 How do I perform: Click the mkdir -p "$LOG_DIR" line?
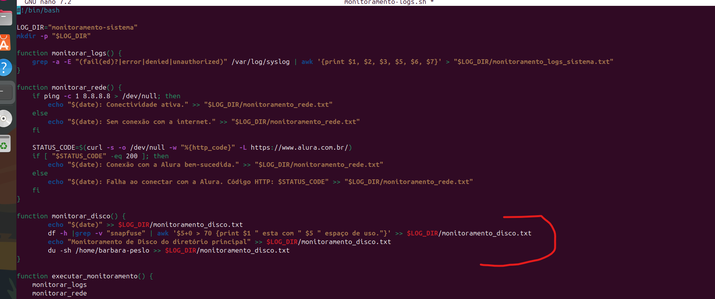point(54,36)
